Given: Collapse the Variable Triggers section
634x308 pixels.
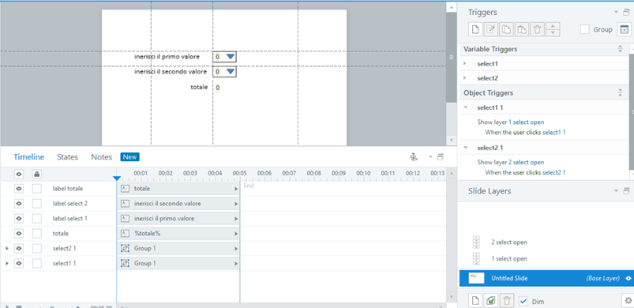Looking at the screenshot, I should tap(621, 49).
